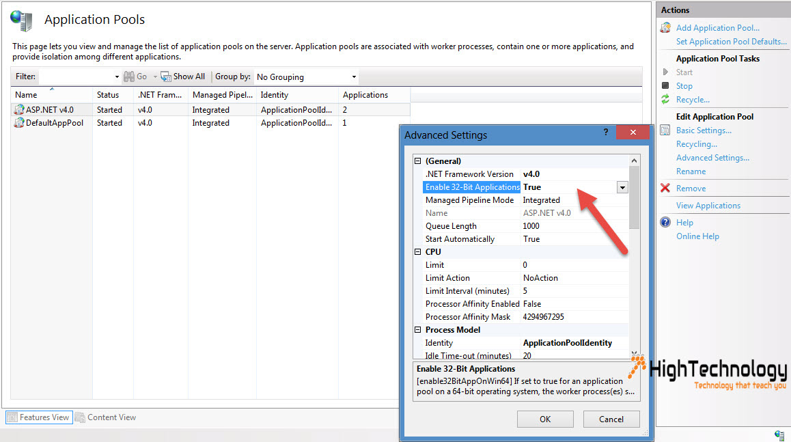The height and width of the screenshot is (442, 791).
Task: Click the Start play icon in Actions
Action: tap(665, 72)
